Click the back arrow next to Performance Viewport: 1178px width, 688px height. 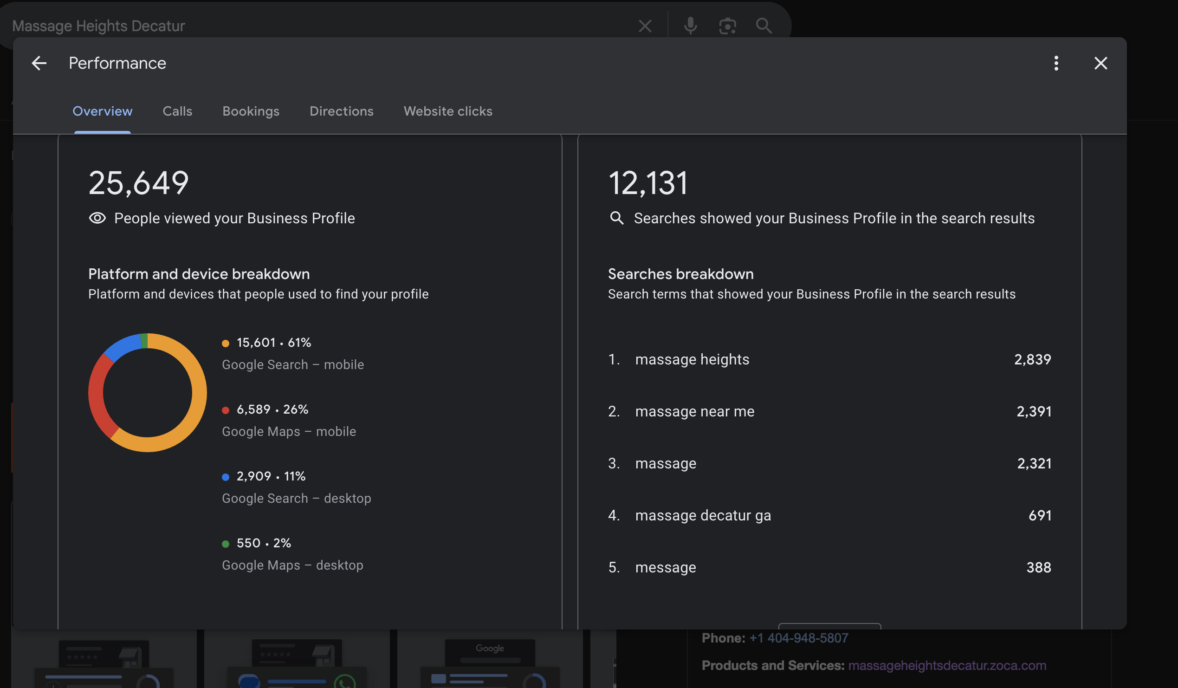coord(39,63)
